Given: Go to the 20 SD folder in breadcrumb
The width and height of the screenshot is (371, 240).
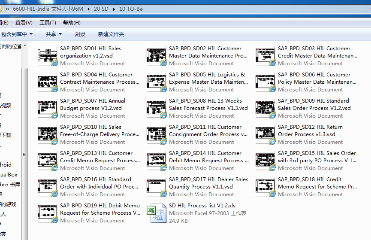Looking at the screenshot, I should [x=101, y=9].
